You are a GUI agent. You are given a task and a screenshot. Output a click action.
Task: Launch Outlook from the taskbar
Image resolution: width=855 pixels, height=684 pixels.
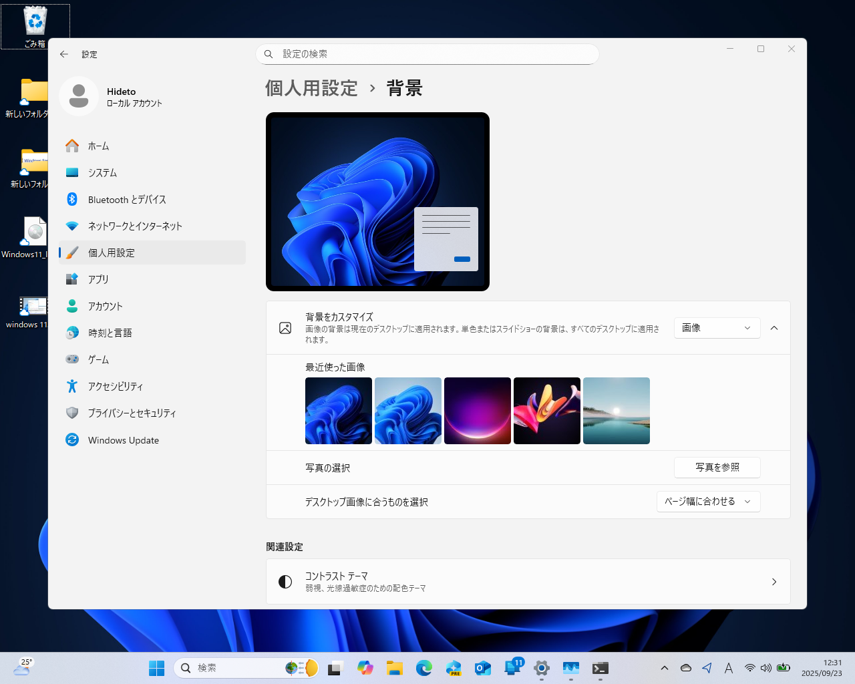pos(483,667)
